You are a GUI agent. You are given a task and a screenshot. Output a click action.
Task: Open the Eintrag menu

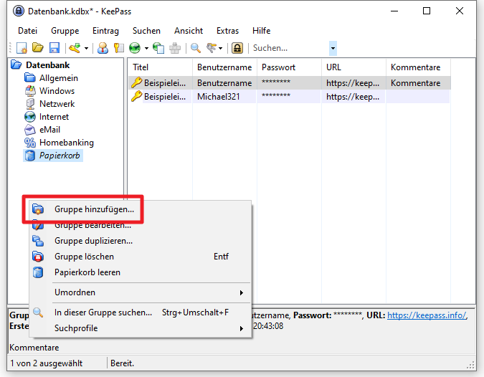[105, 31]
